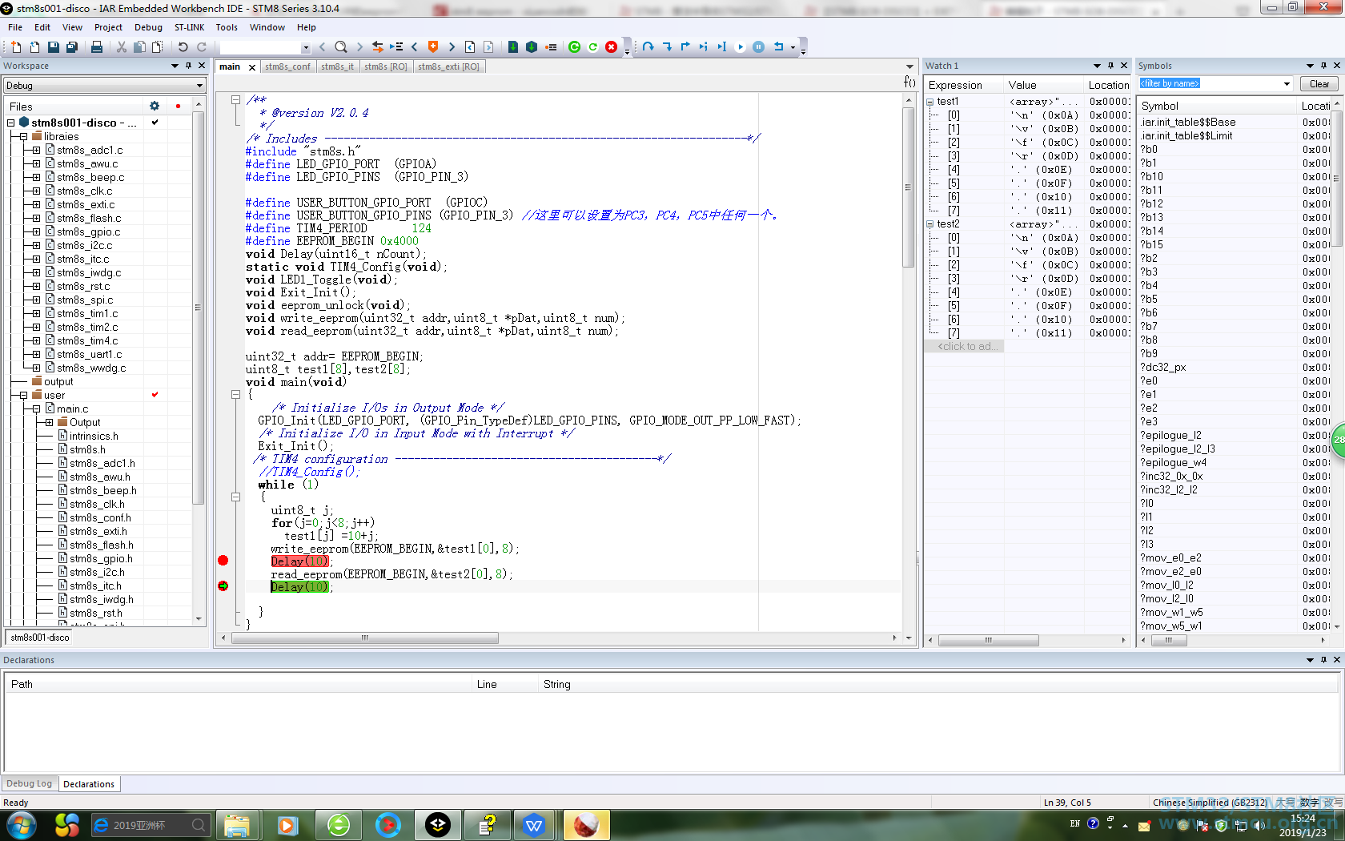
Task: Save the current file
Action: [x=53, y=47]
